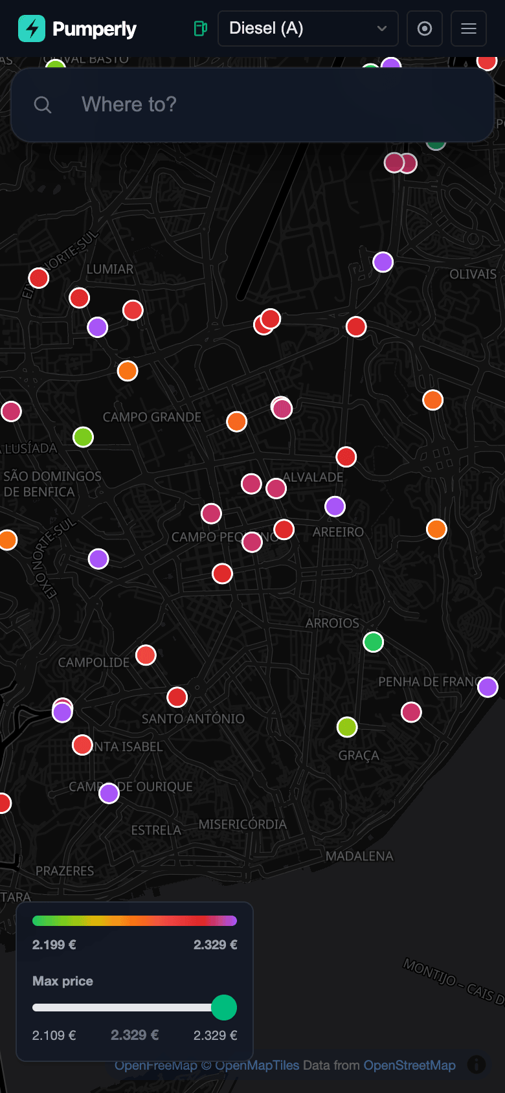Select the orange marker right of Campo Grande
505x1093 pixels.
click(237, 422)
